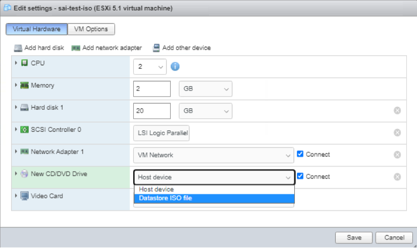
Task: Click the New CD/DVD Drive label text
Action: 59,174
